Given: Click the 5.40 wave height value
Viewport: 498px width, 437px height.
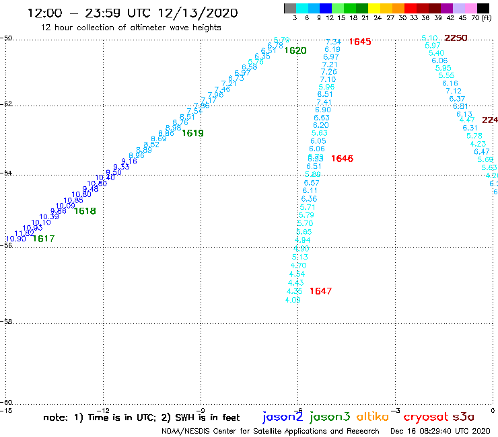Looking at the screenshot, I should pos(436,53).
